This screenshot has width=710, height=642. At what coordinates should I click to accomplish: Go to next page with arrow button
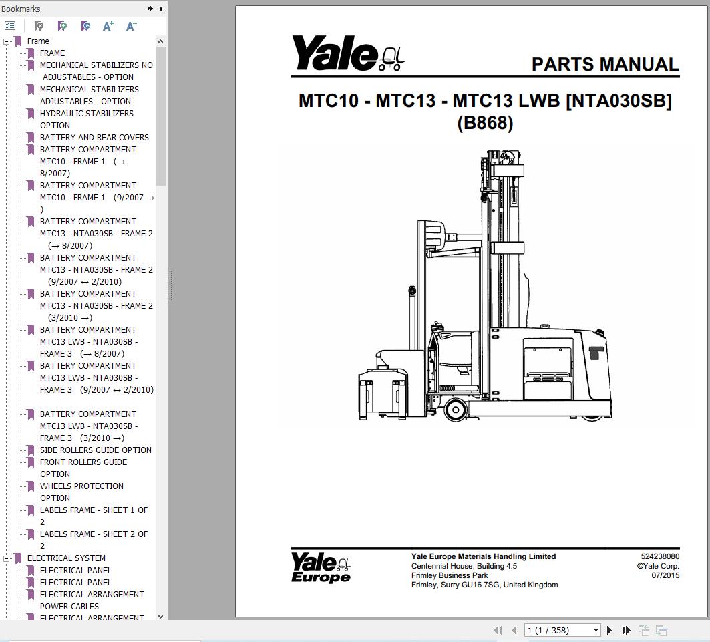(x=609, y=629)
